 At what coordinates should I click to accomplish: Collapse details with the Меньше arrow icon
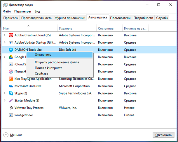(6, 135)
